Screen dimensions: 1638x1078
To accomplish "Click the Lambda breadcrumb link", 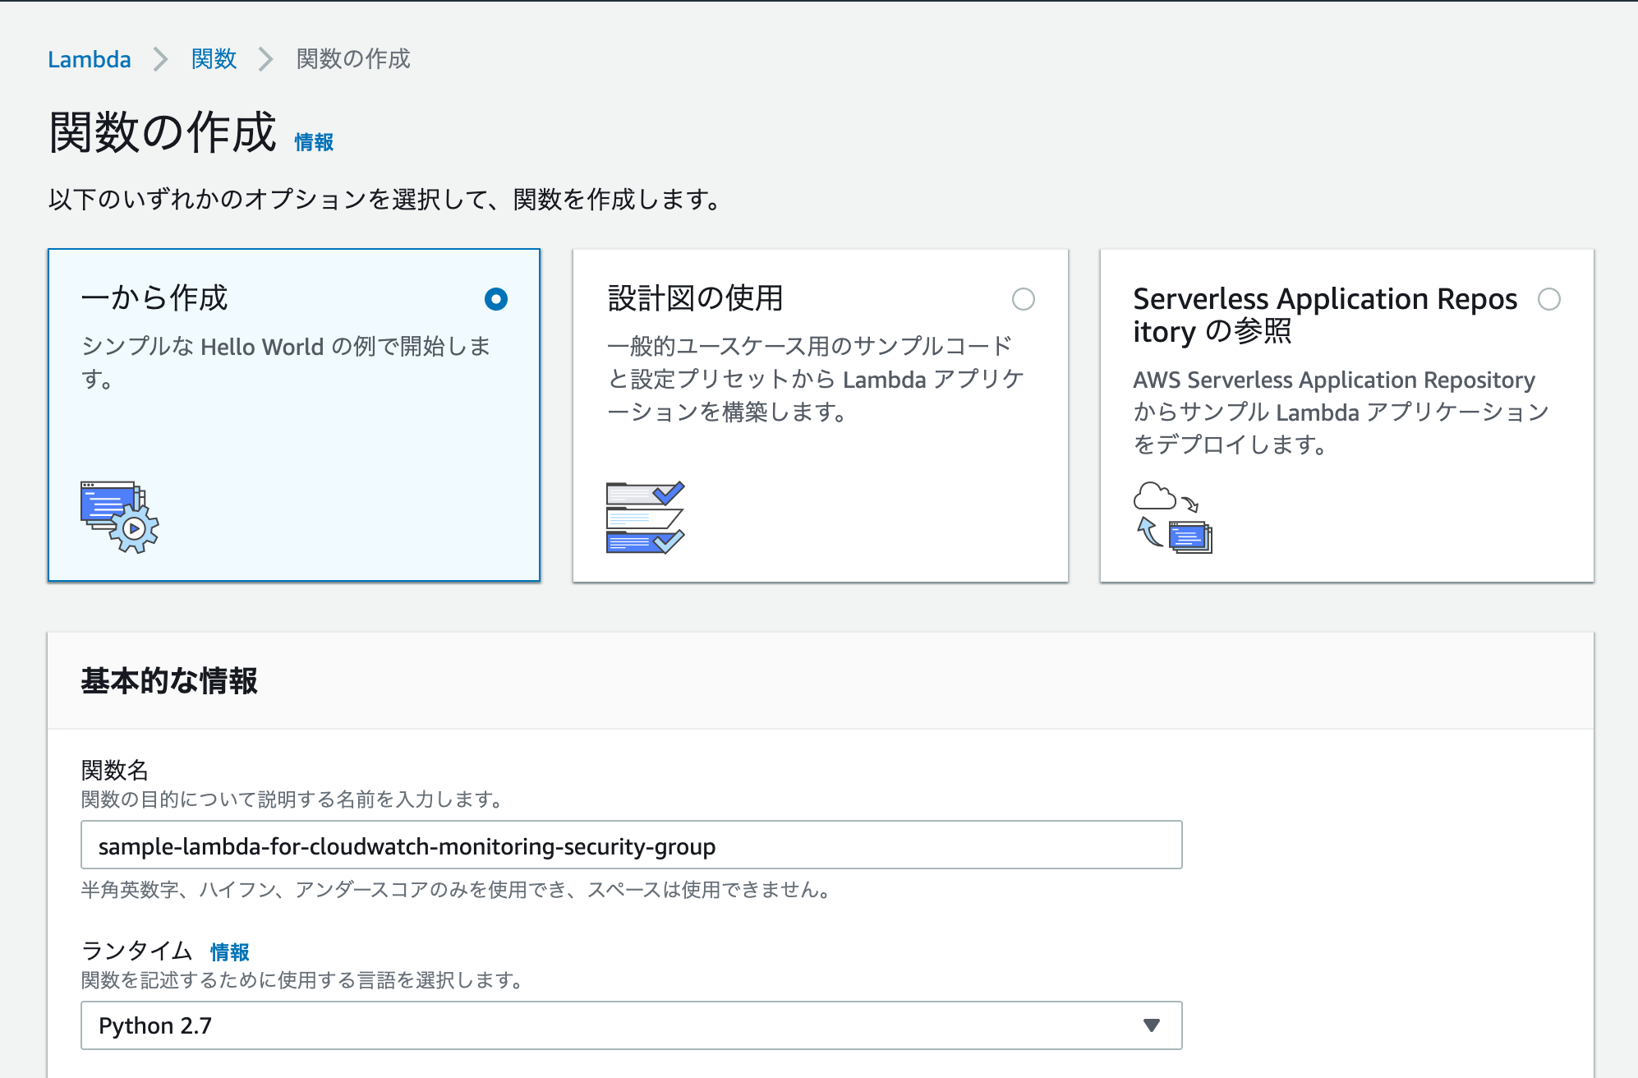I will point(89,59).
